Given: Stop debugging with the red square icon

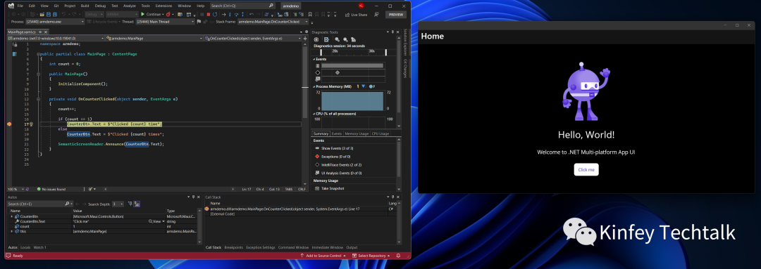Looking at the screenshot, I should coord(208,15).
